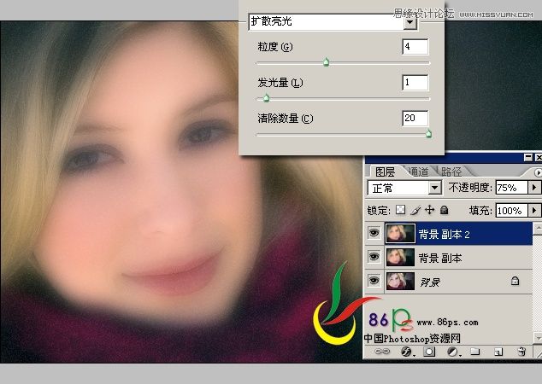The height and width of the screenshot is (384, 542).
Task: Open the 正常 blend mode dropdown
Action: pos(435,188)
